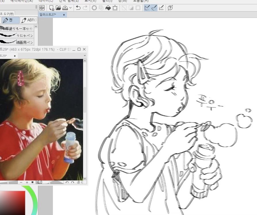Open the 애니메이션(A) menu

pyautogui.click(x=22, y=1)
